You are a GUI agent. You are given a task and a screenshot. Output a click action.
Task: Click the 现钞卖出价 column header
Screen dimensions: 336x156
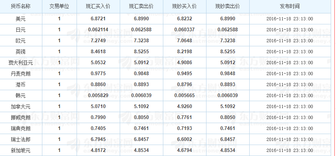point(228,6)
